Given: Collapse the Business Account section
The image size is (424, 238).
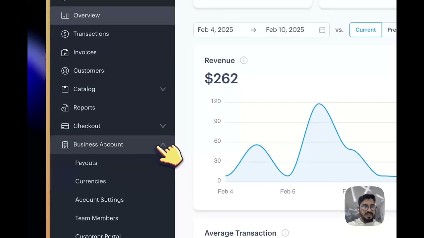Looking at the screenshot, I should point(163,144).
